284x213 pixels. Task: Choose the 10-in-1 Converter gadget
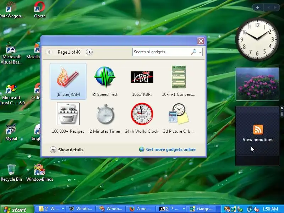point(179,81)
